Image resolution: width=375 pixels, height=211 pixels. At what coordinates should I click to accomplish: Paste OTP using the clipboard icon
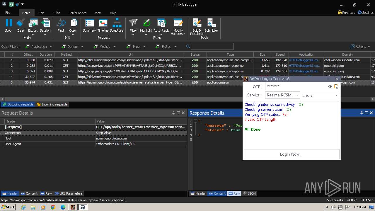336,86
